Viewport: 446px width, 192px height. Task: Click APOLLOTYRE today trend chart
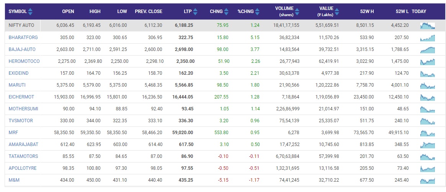(427, 168)
